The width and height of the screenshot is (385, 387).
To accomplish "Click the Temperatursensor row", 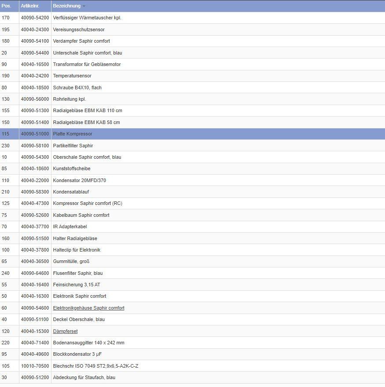I will (x=72, y=76).
